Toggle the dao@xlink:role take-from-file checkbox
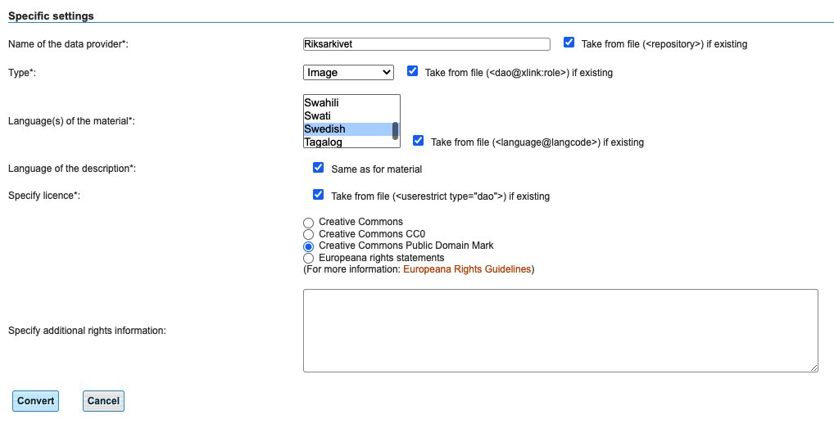 tap(412, 70)
